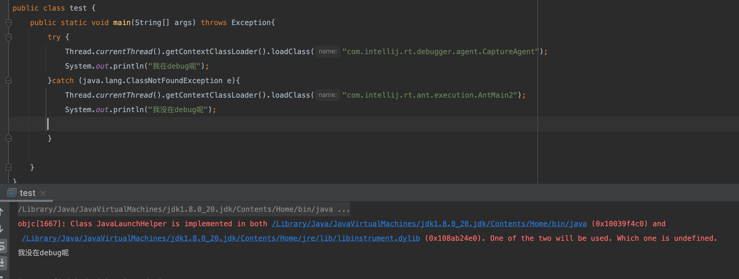Screen dimensions: 739x279
Task: Click String[] args in the main signature
Action: click(163, 23)
